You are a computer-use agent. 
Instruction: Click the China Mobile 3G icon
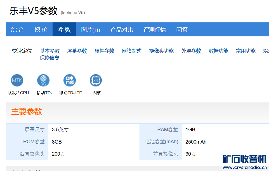click(x=43, y=81)
